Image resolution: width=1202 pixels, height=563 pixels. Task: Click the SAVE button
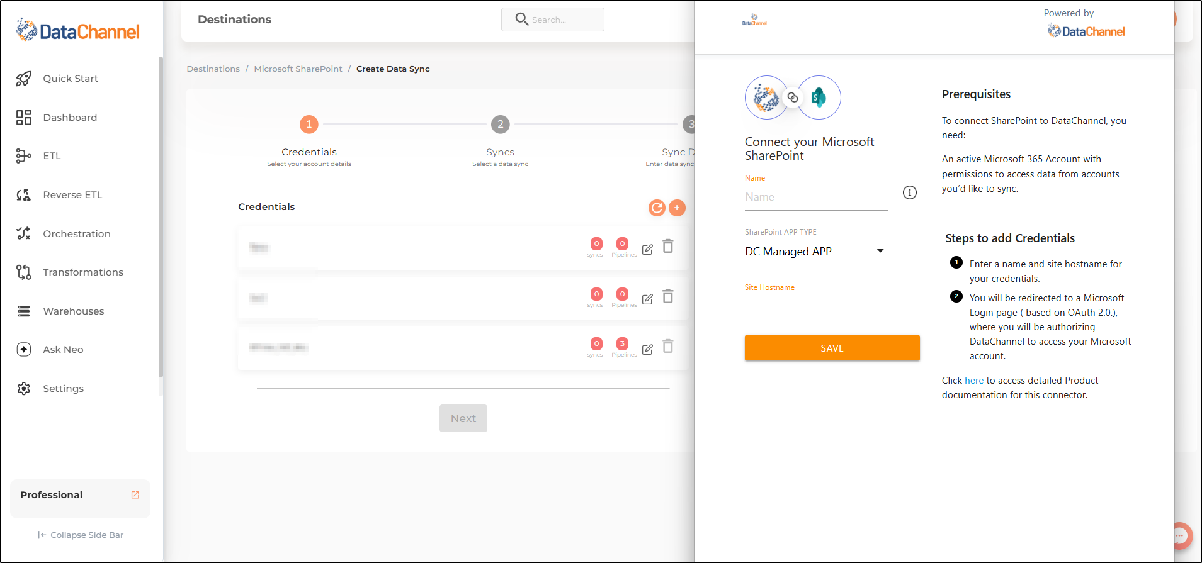[832, 348]
